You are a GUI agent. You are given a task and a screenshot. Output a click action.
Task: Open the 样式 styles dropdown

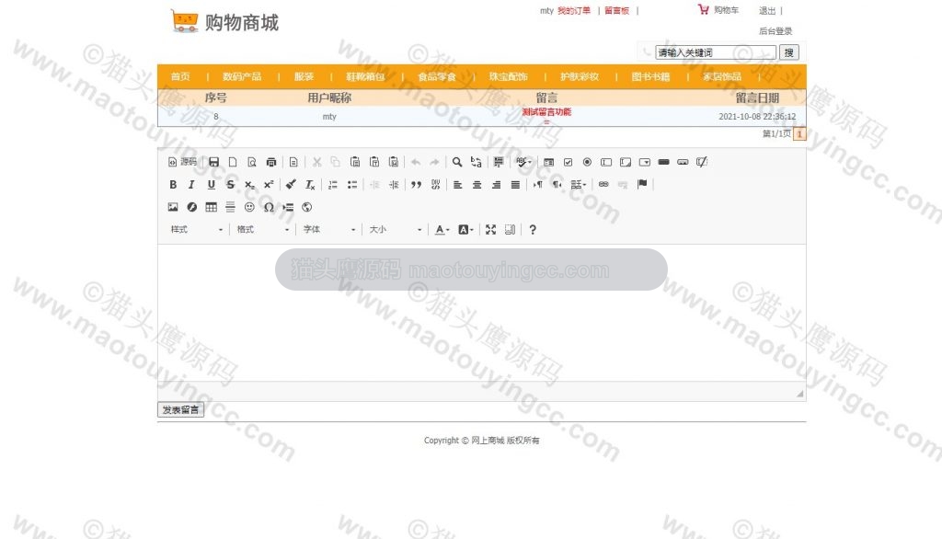196,230
